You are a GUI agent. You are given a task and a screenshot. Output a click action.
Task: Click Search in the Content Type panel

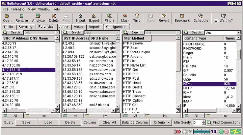point(194,32)
